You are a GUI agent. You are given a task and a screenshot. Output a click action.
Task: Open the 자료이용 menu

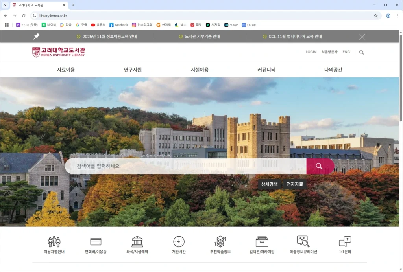(65, 69)
